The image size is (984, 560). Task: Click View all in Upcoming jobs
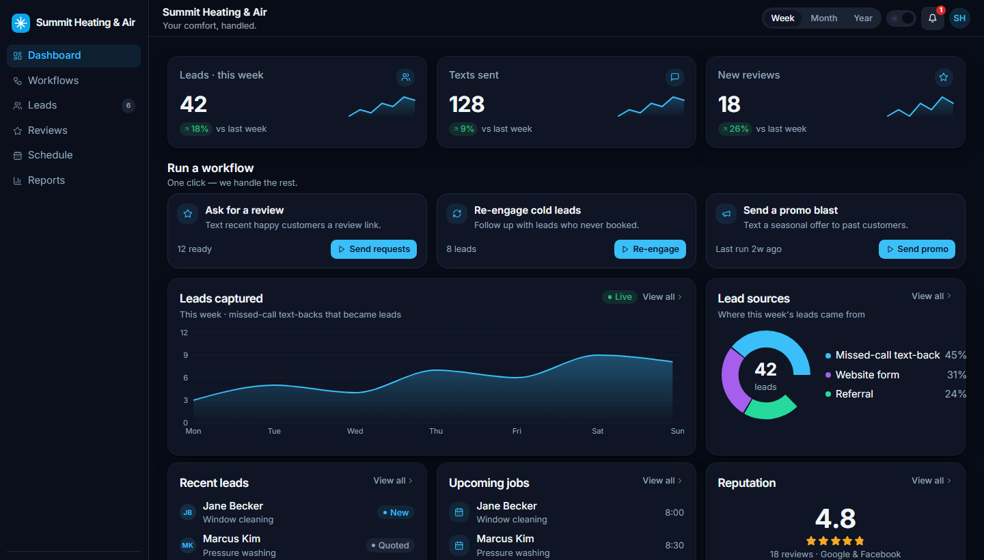coord(662,481)
